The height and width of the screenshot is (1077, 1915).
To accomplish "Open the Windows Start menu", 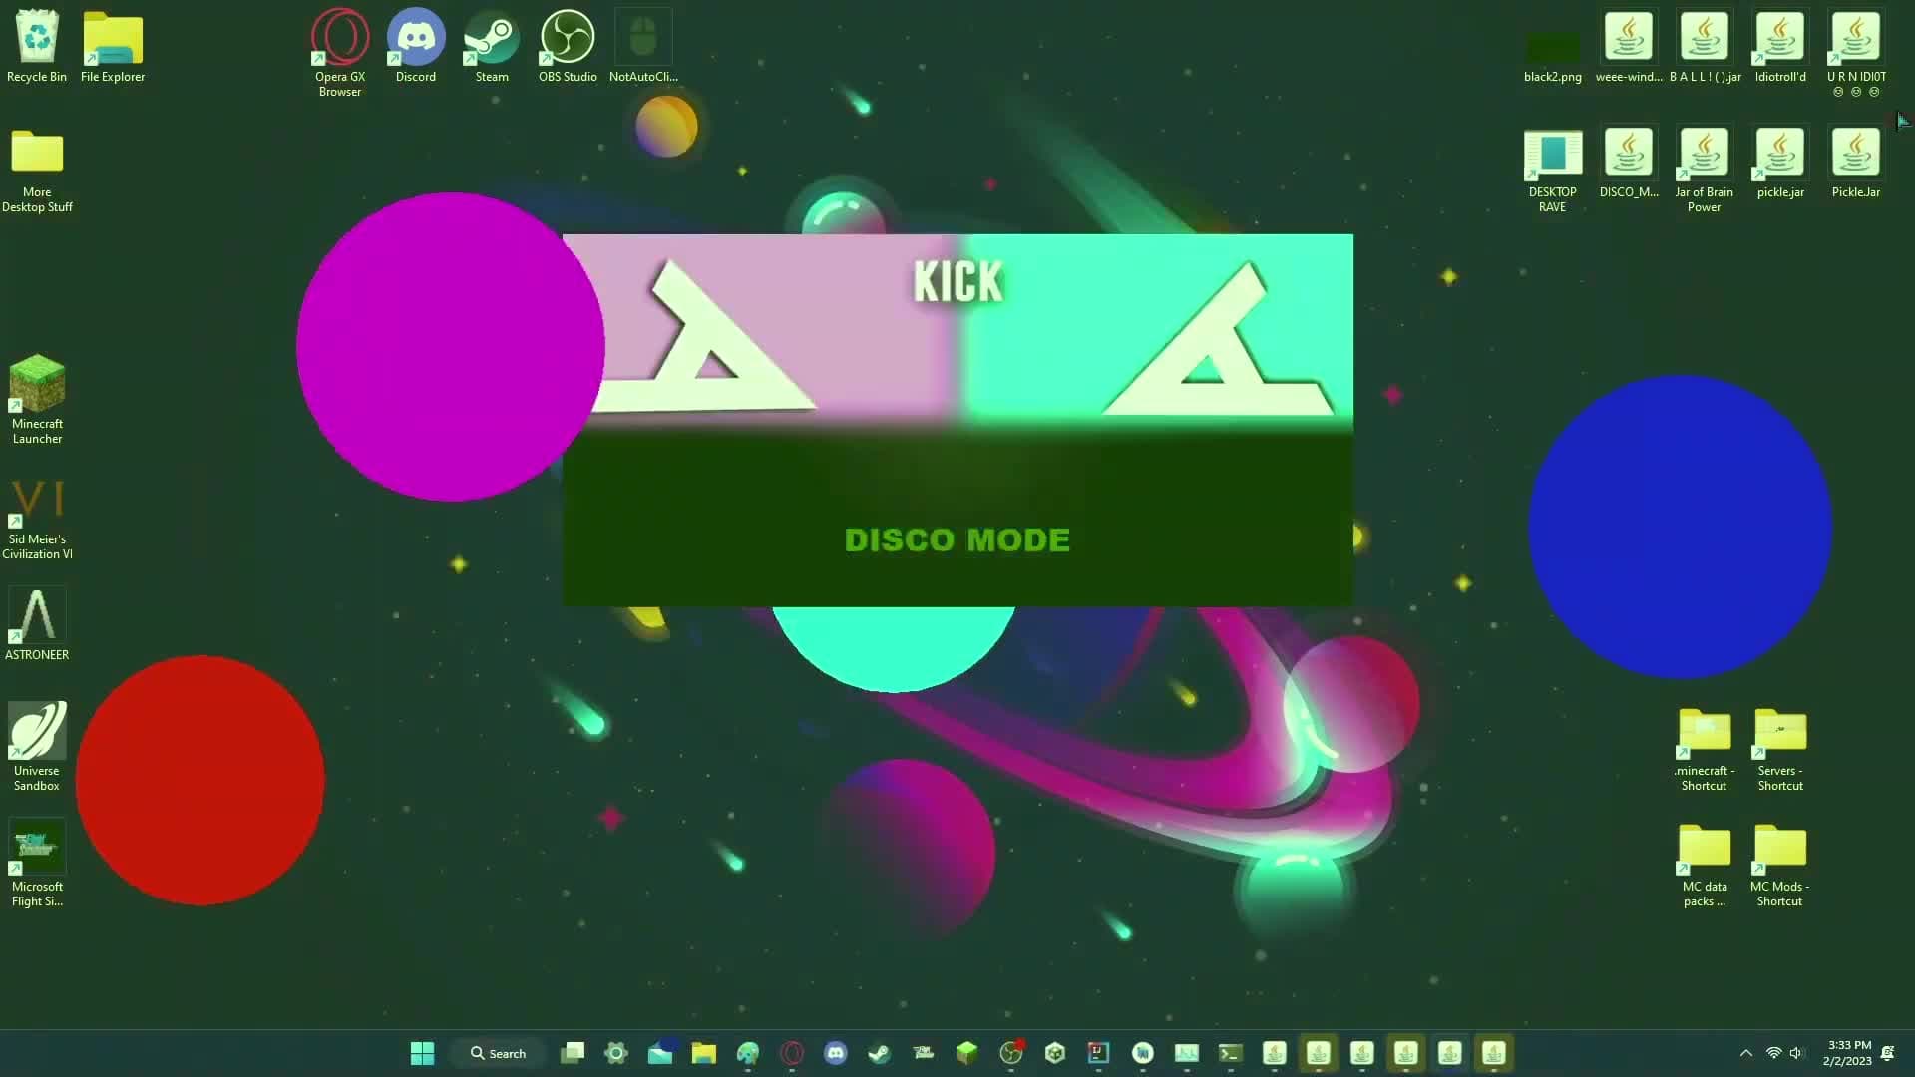I will click(422, 1053).
